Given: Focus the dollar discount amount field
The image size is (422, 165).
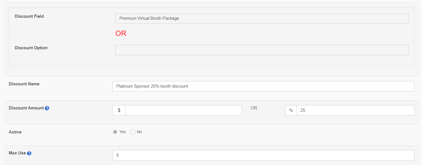Looking at the screenshot, I should [x=183, y=110].
